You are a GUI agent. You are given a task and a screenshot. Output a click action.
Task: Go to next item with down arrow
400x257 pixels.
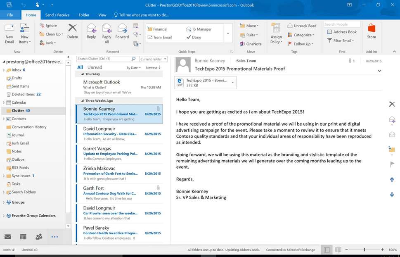click(x=392, y=195)
